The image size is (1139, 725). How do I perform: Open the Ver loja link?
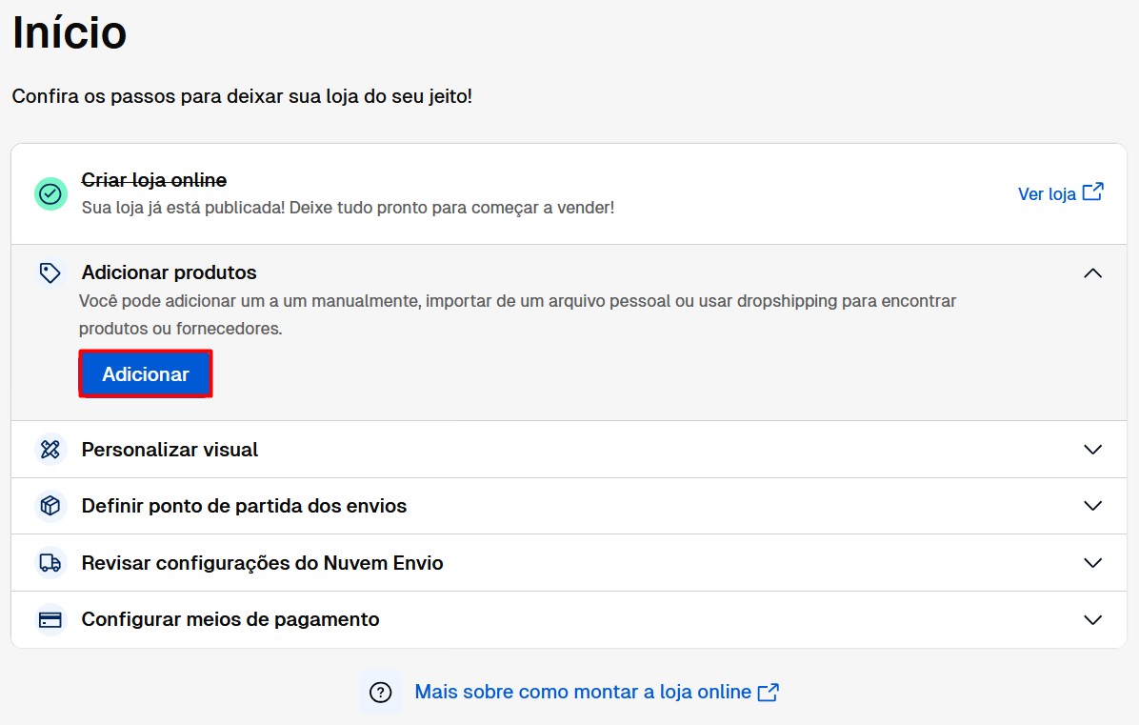pyautogui.click(x=1061, y=193)
